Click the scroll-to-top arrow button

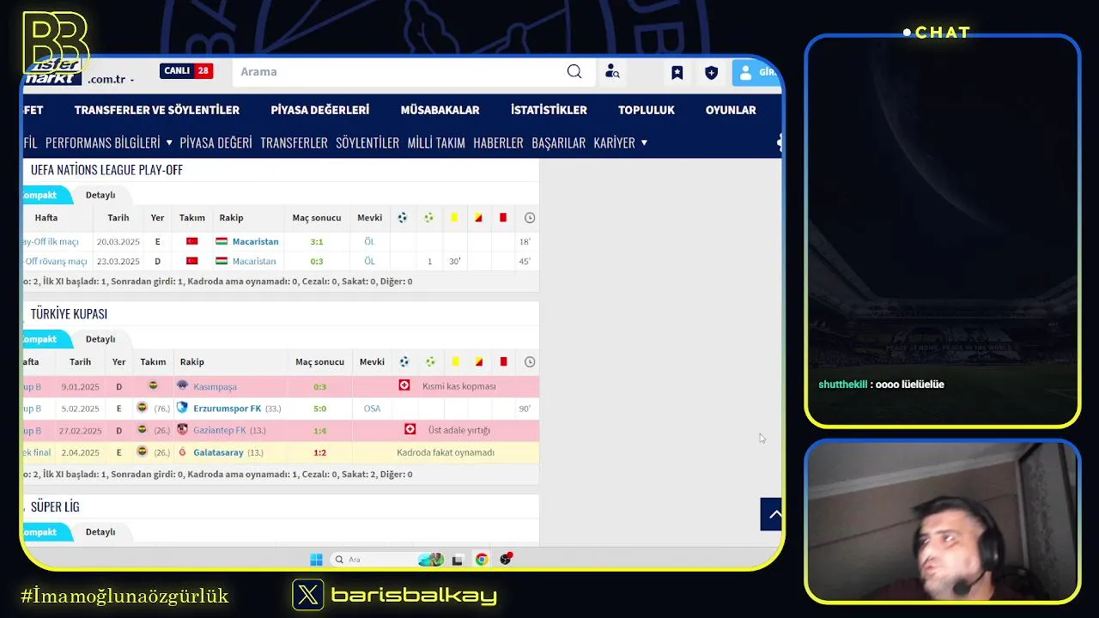pos(771,514)
